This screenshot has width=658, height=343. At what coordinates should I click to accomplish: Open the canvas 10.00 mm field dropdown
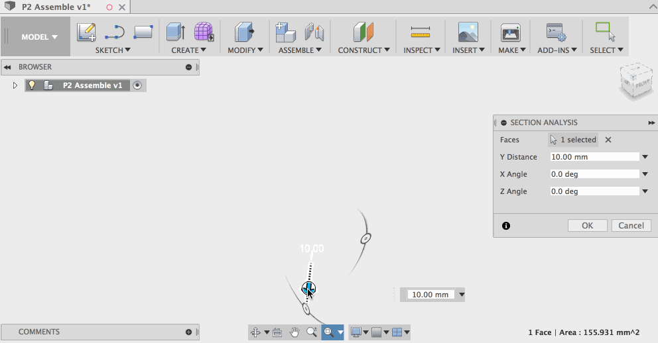[x=462, y=295]
